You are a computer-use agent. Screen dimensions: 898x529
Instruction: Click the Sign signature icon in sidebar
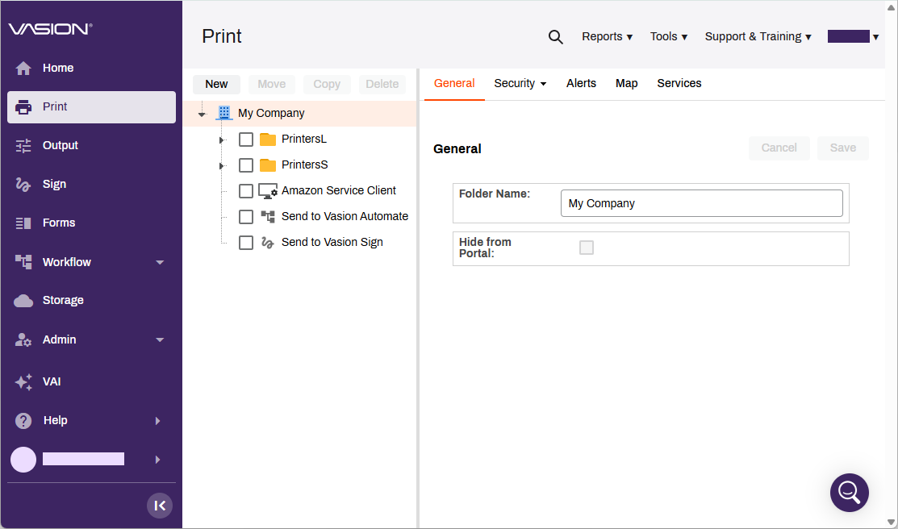(23, 185)
